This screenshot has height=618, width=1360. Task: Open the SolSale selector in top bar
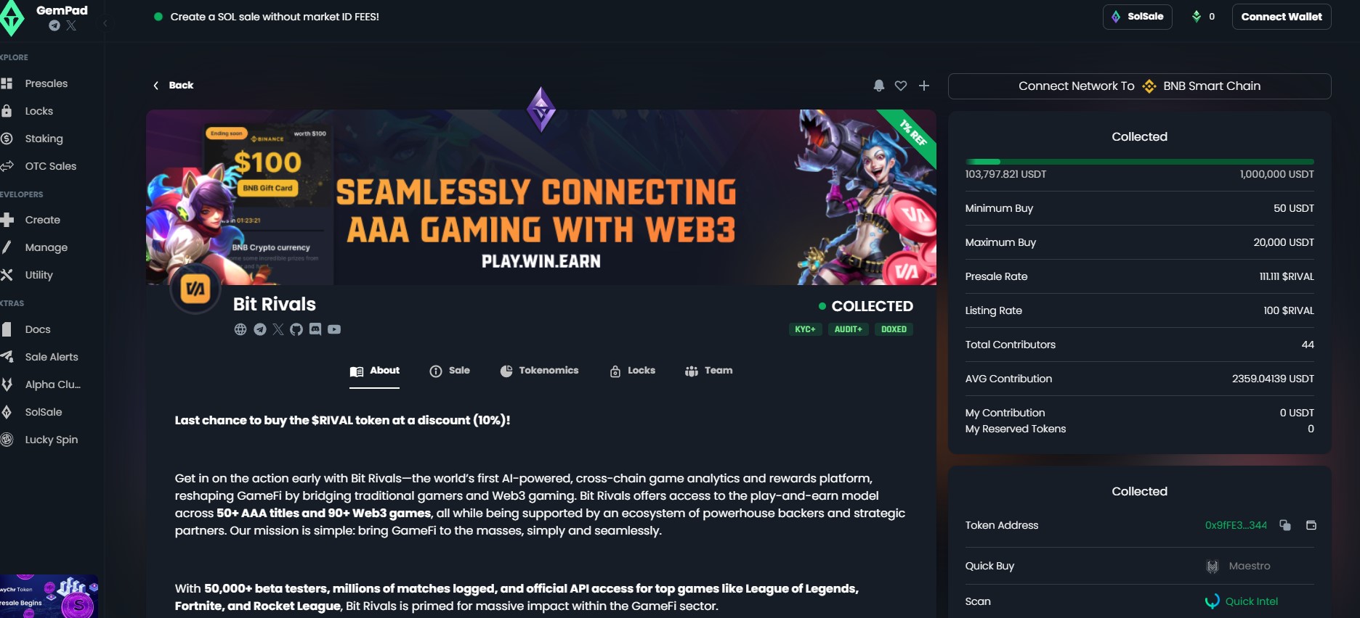tap(1137, 17)
